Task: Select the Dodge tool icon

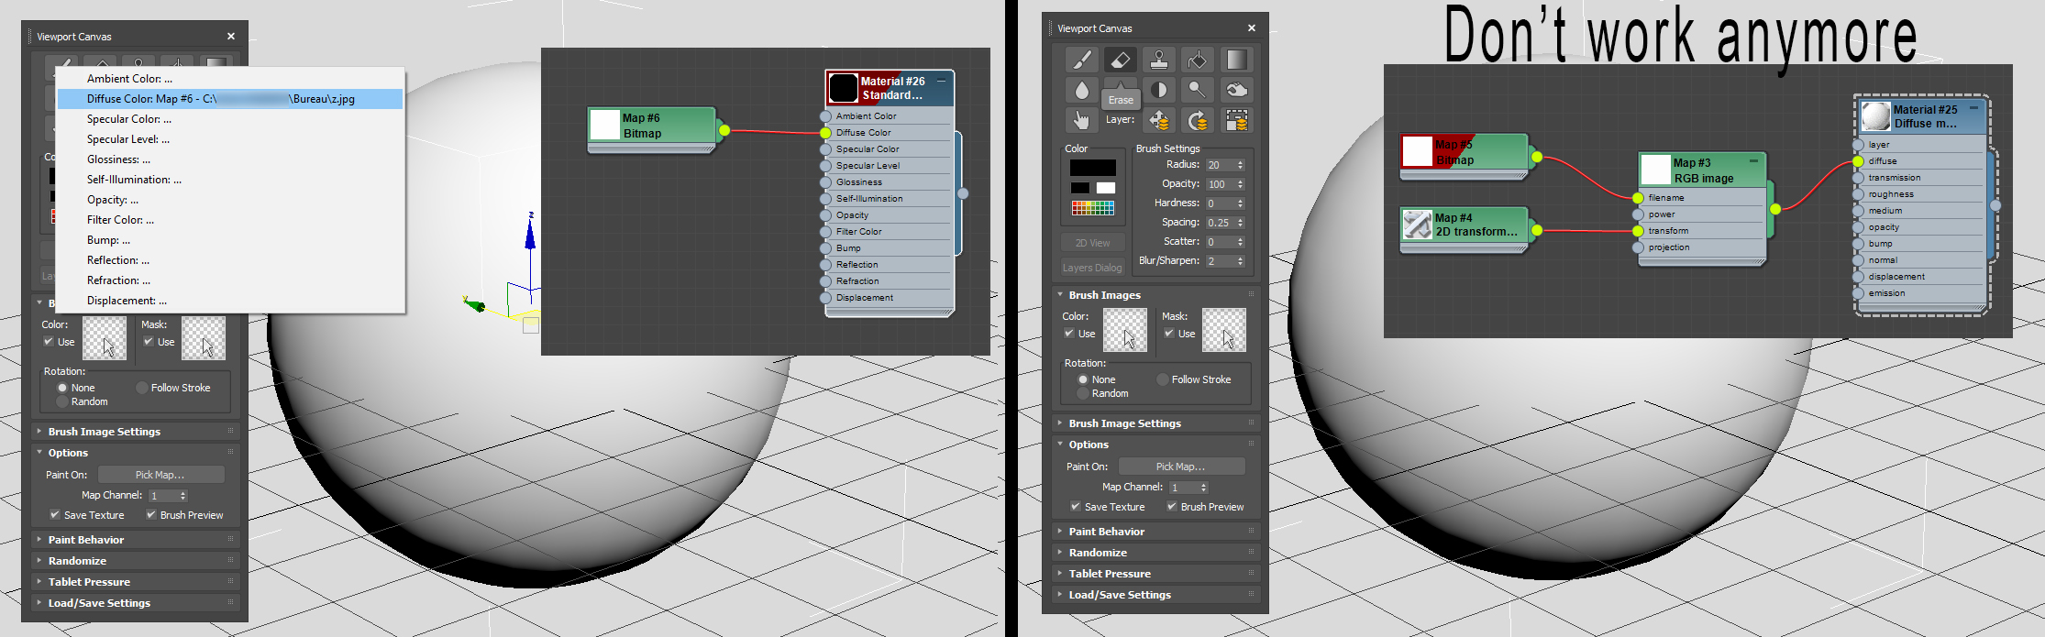Action: [1198, 90]
